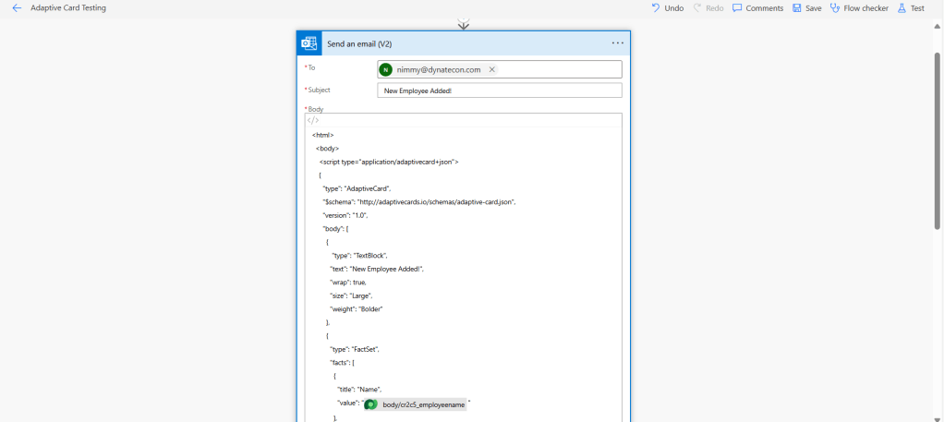This screenshot has width=944, height=422.
Task: Click the Outlook icon on the action card
Action: pos(309,43)
